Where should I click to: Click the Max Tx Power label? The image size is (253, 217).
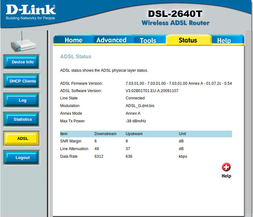coord(72,121)
